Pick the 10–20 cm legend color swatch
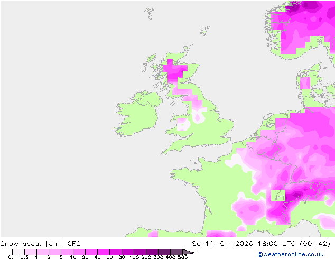The height and width of the screenshot is (259, 335). (x=79, y=252)
